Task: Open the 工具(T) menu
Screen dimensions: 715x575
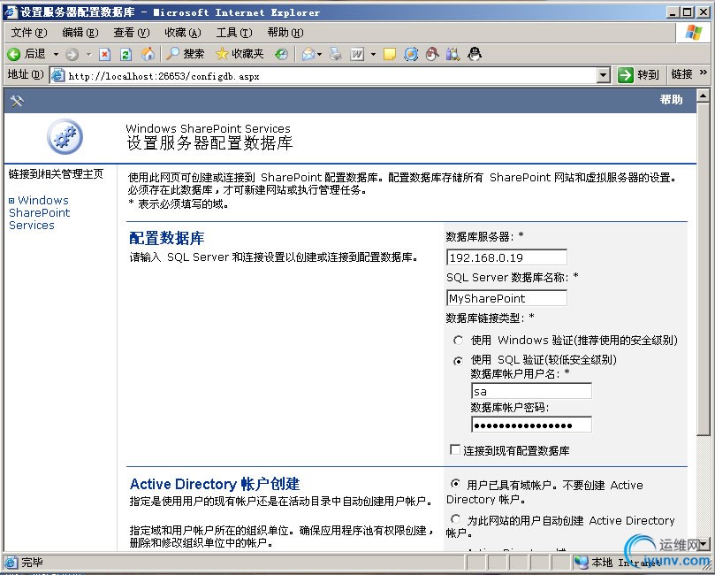Action: 234,33
